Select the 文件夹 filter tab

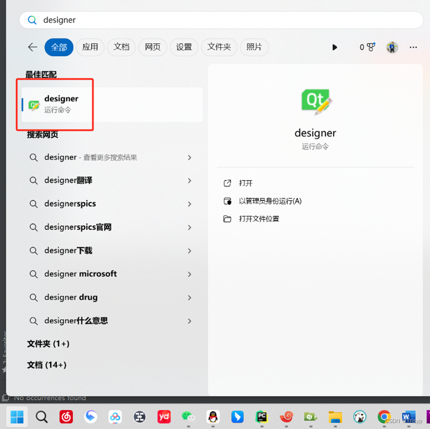tap(219, 47)
